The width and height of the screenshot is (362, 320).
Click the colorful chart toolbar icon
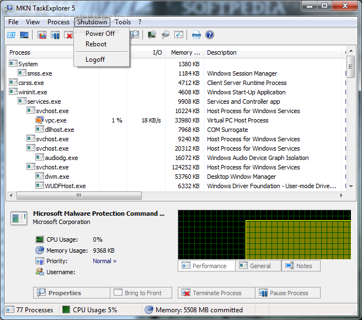(x=42, y=35)
